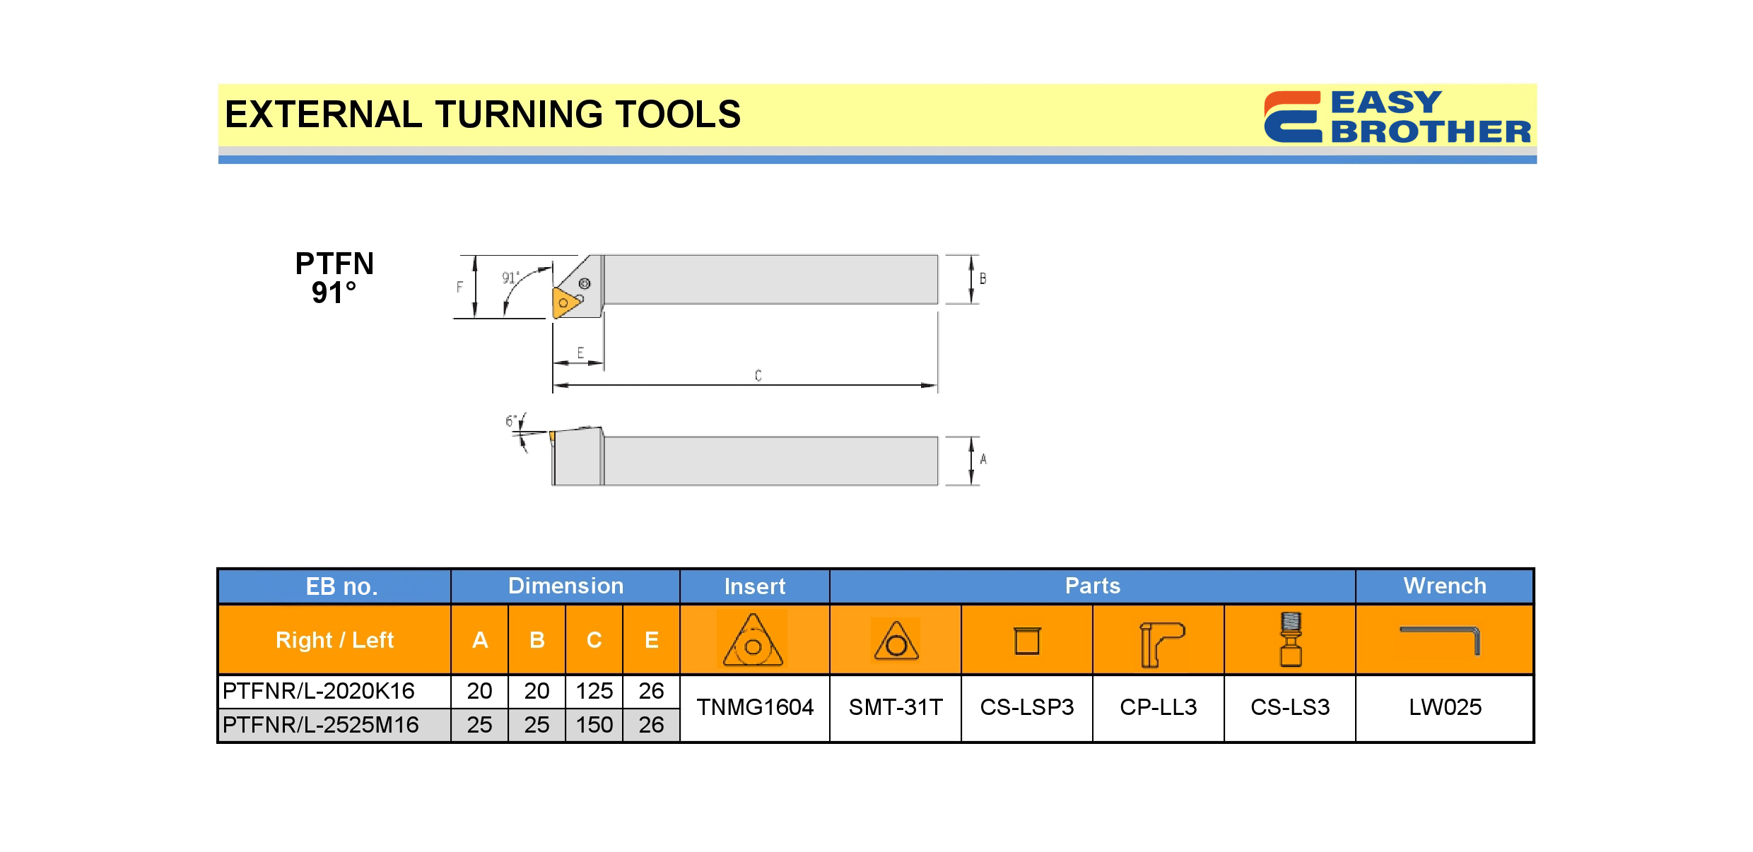
Task: Click the side view tool shank drawing
Action: tap(770, 461)
